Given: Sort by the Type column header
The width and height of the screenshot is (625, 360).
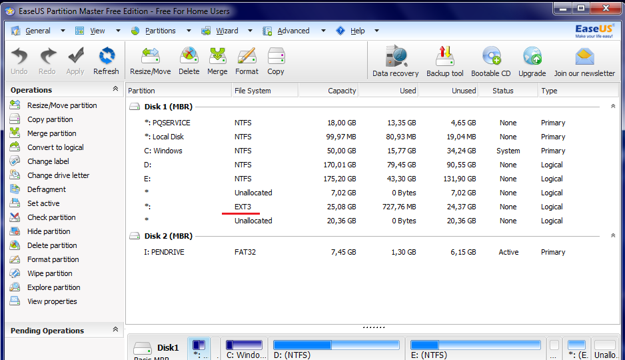Looking at the screenshot, I should pos(578,91).
